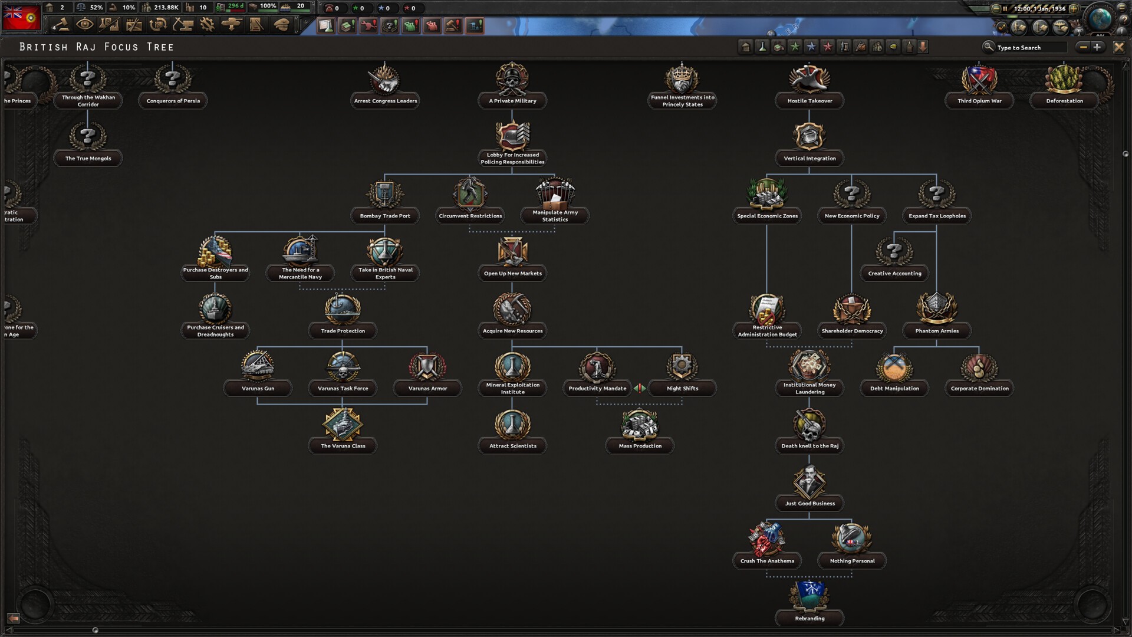1132x637 pixels.
Task: Zoom out the focus tree
Action: [1082, 47]
